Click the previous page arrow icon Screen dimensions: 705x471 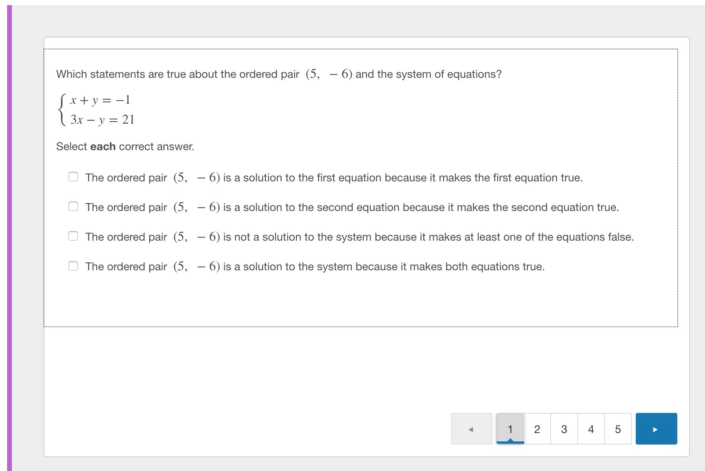point(472,429)
